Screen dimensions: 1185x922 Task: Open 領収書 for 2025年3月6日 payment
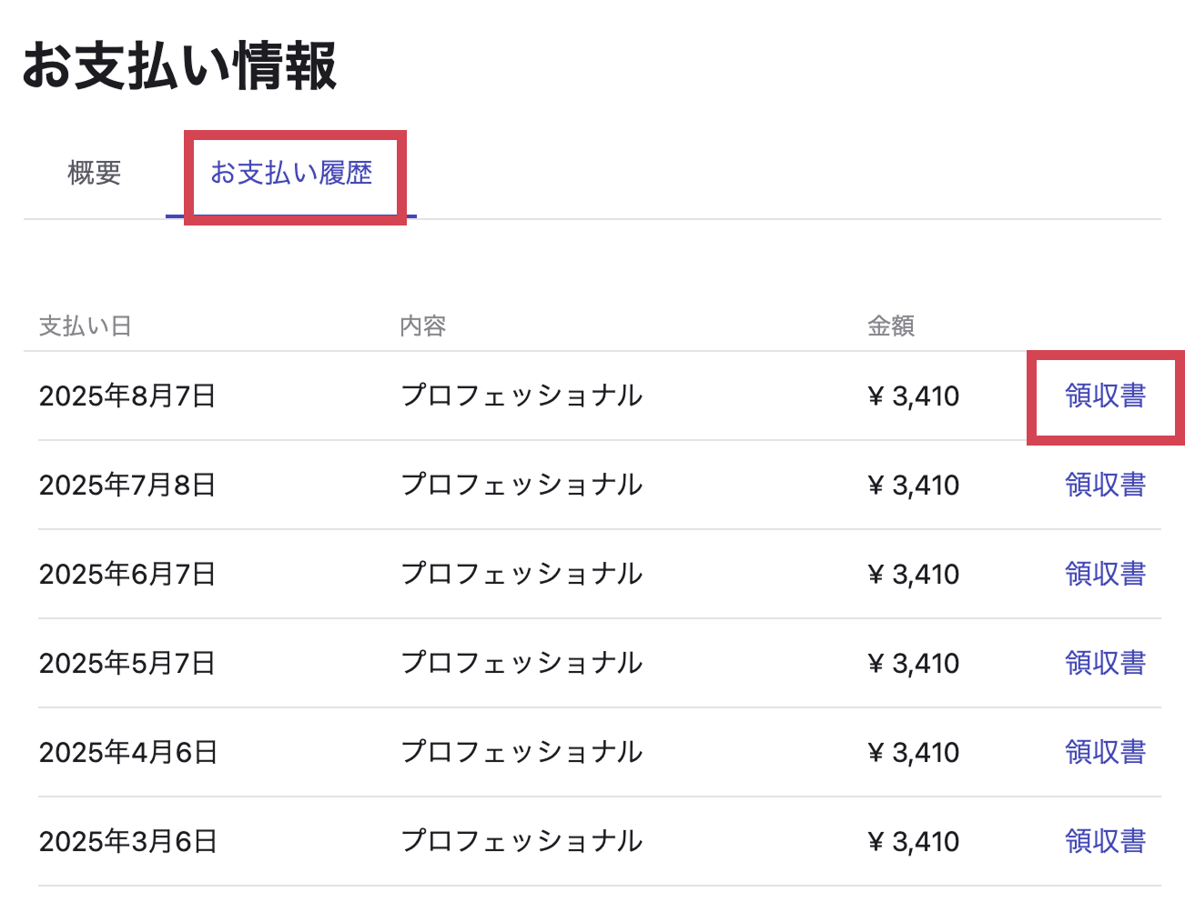click(x=1105, y=841)
